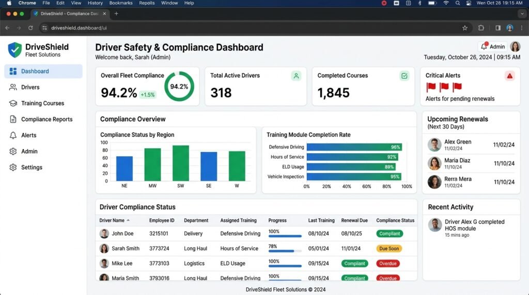The height and width of the screenshot is (295, 529).
Task: Open Maria Diaz's renewal entry
Action: click(471, 163)
